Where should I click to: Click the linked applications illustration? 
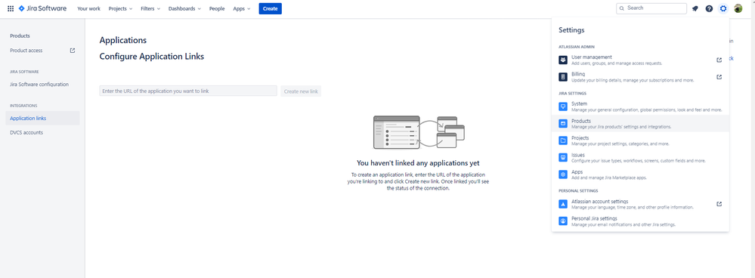419,132
